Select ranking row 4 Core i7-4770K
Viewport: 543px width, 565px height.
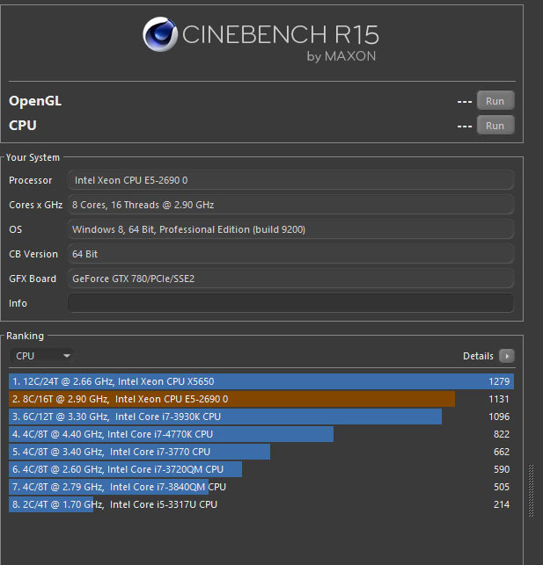click(x=261, y=434)
